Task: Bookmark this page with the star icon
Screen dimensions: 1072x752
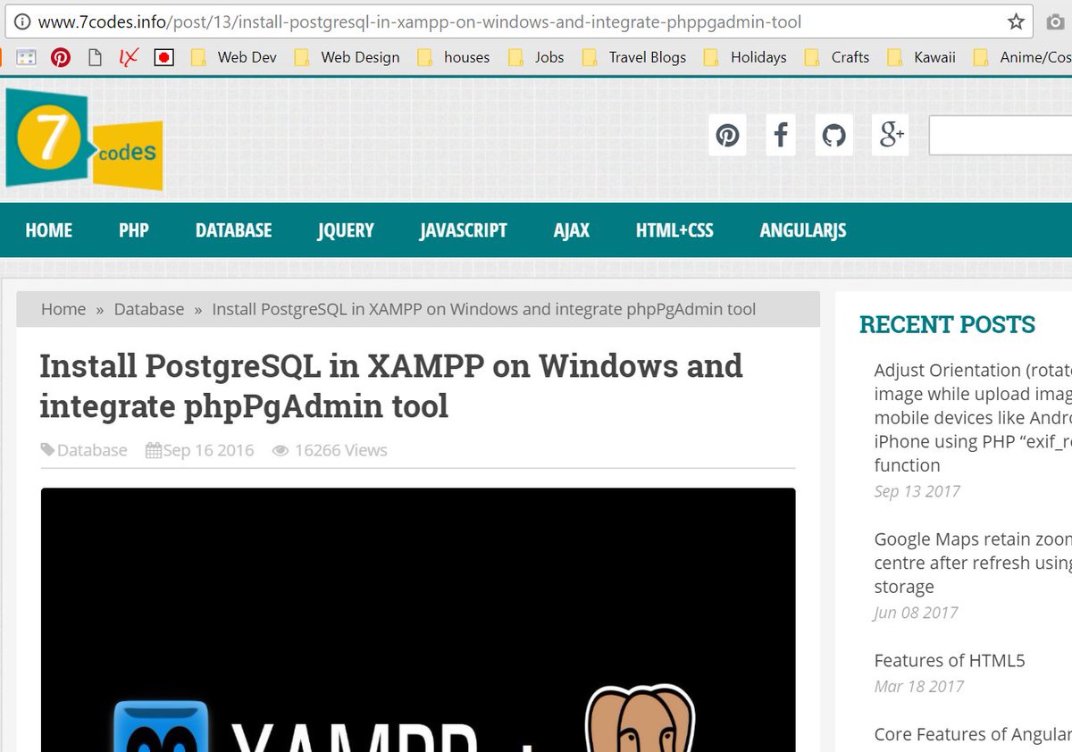Action: (x=1016, y=21)
